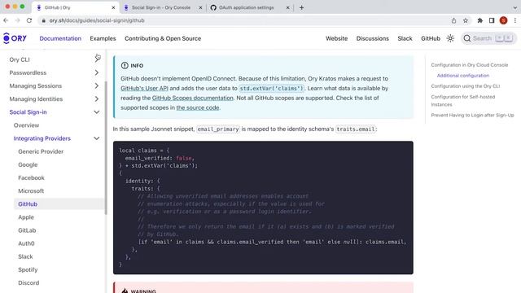Close the GitHub | Ory tab
The height and width of the screenshot is (293, 521).
[x=113, y=7]
